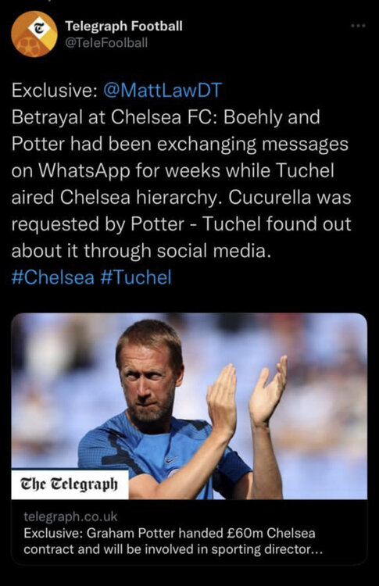
Task: Click The Telegraph logo badge on photo
Action: (70, 484)
